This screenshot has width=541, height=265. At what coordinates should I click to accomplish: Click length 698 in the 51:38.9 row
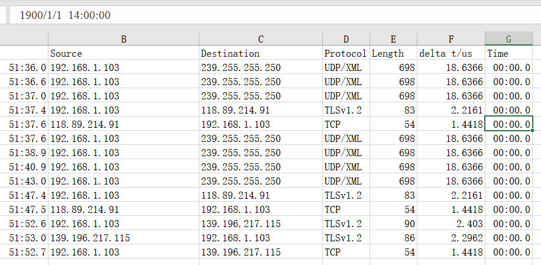[393, 153]
